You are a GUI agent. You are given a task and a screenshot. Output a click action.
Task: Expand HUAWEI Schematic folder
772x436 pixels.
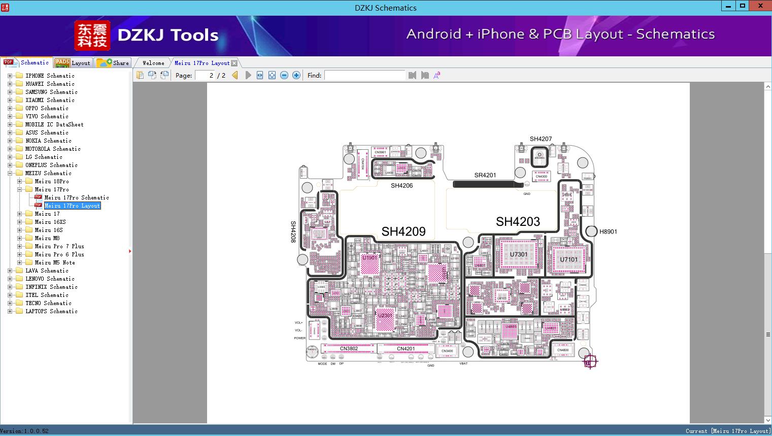tap(10, 84)
